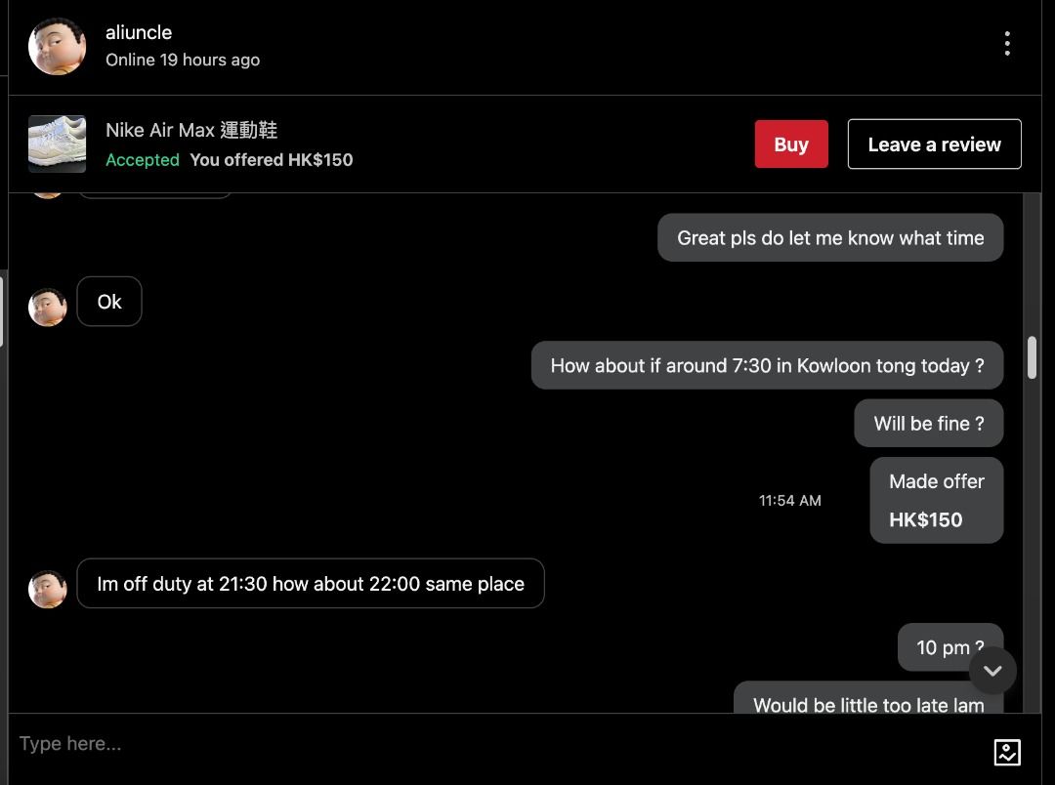Screen dimensions: 1055x785
Task: Click aliuncle's profile avatar in header
Action: tap(58, 47)
